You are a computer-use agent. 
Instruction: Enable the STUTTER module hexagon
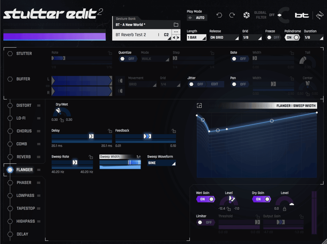click(10, 54)
